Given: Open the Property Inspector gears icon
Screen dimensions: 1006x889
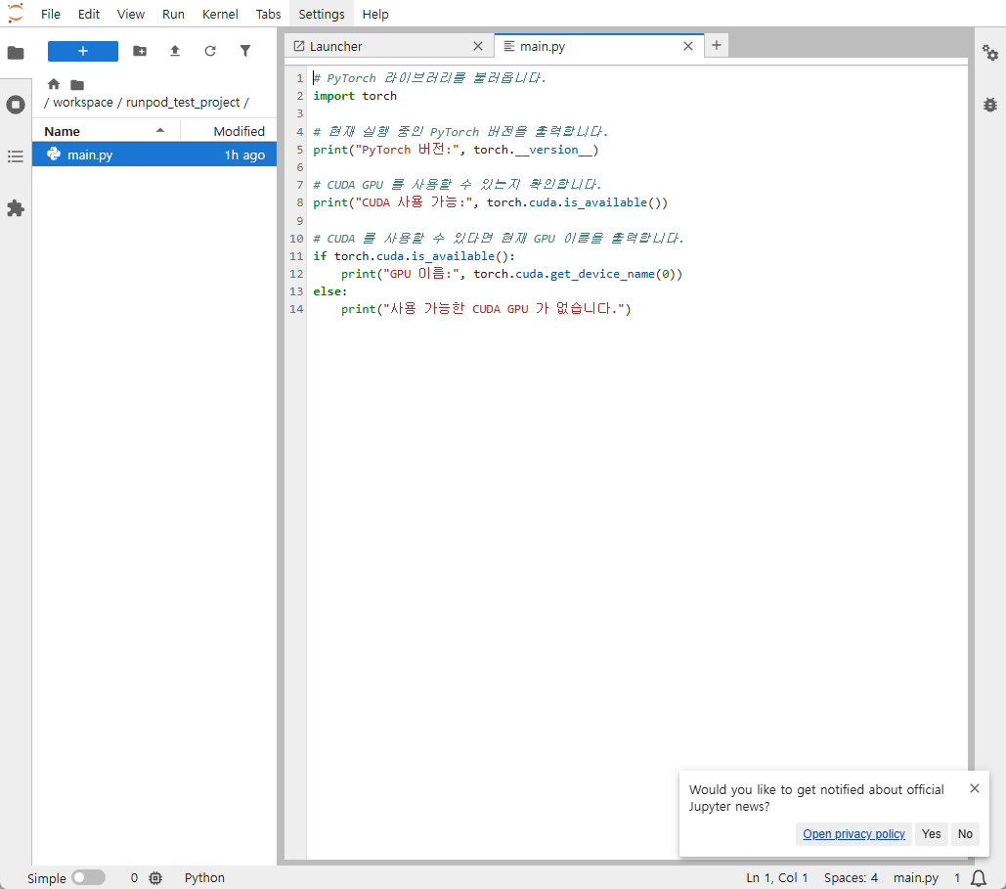Looking at the screenshot, I should pyautogui.click(x=990, y=53).
